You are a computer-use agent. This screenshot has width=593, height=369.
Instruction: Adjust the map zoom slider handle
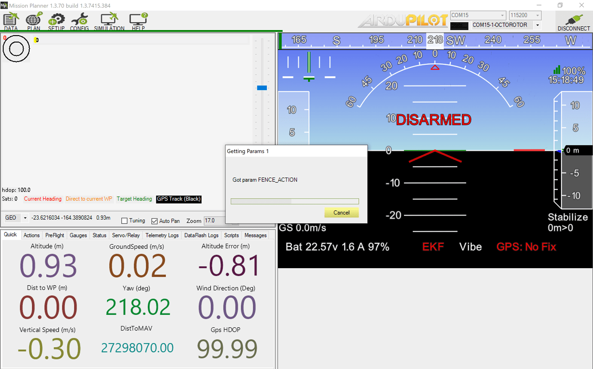[x=262, y=88]
